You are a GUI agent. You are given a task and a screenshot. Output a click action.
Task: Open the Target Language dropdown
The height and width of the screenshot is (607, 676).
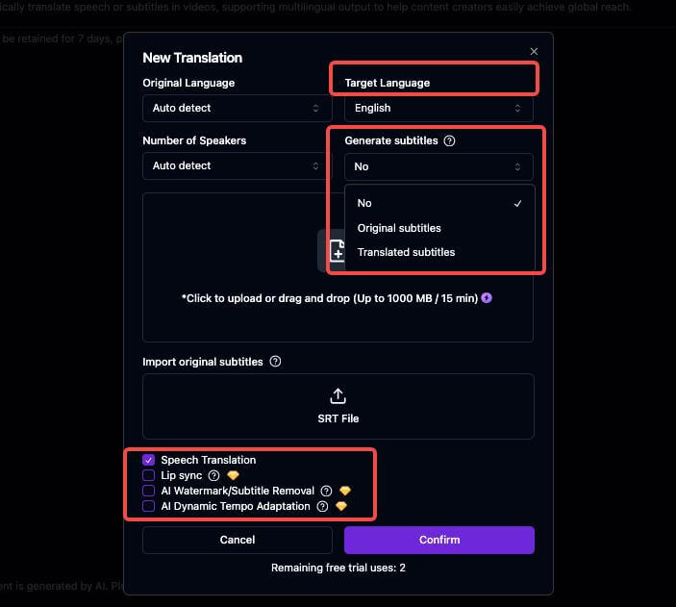point(438,108)
